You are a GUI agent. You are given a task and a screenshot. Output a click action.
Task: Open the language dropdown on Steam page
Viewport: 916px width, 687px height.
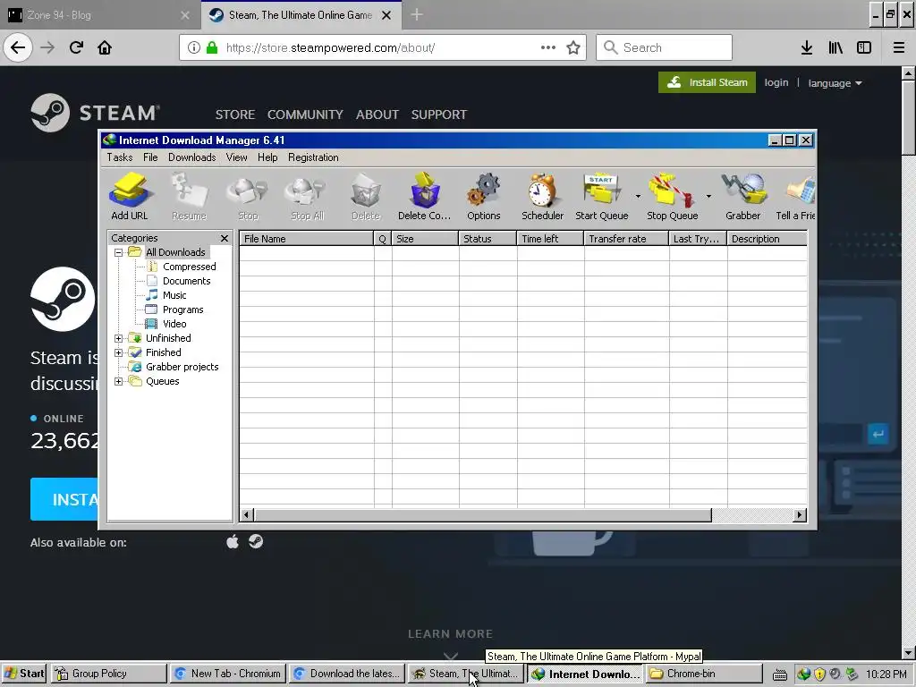coord(835,83)
